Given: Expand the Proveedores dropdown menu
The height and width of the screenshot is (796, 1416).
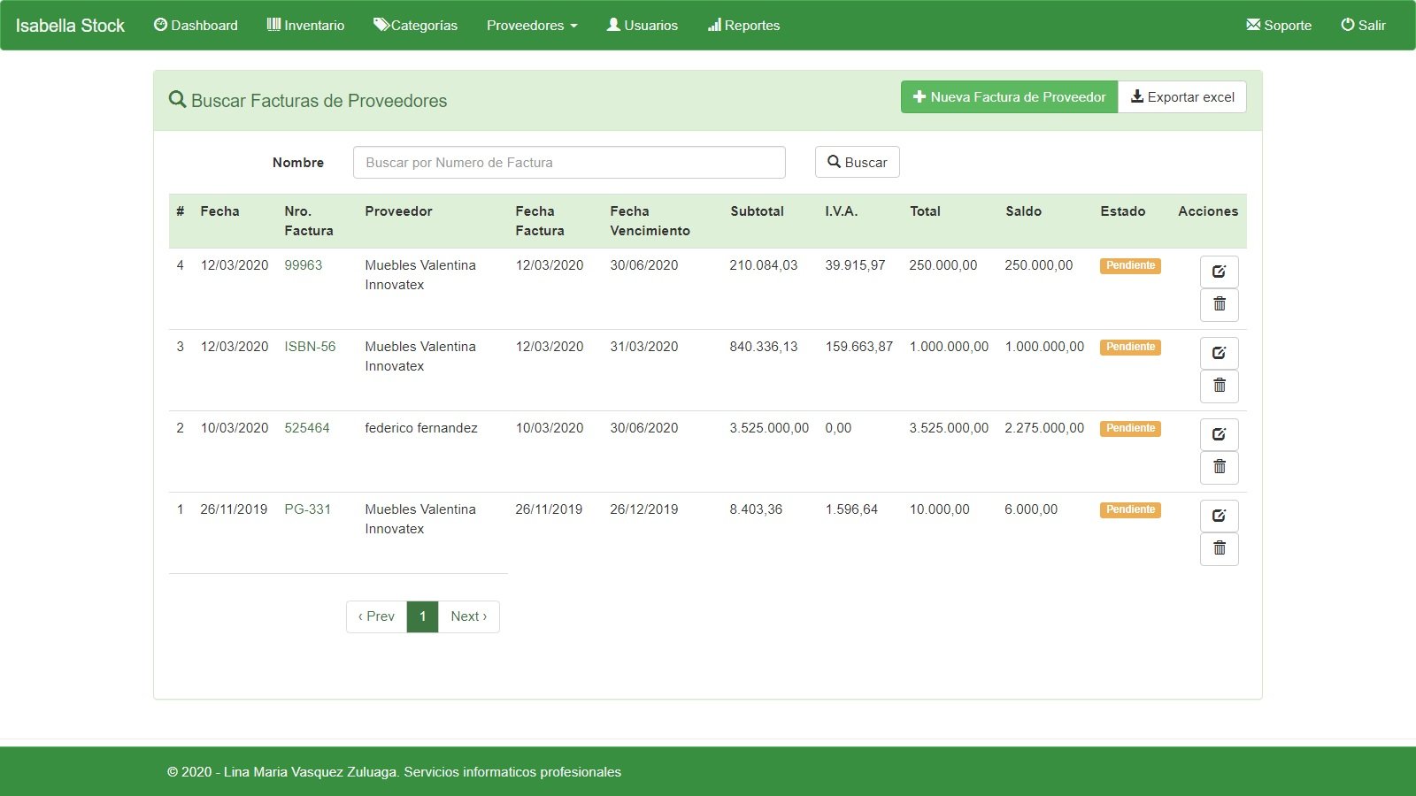Looking at the screenshot, I should tap(531, 26).
